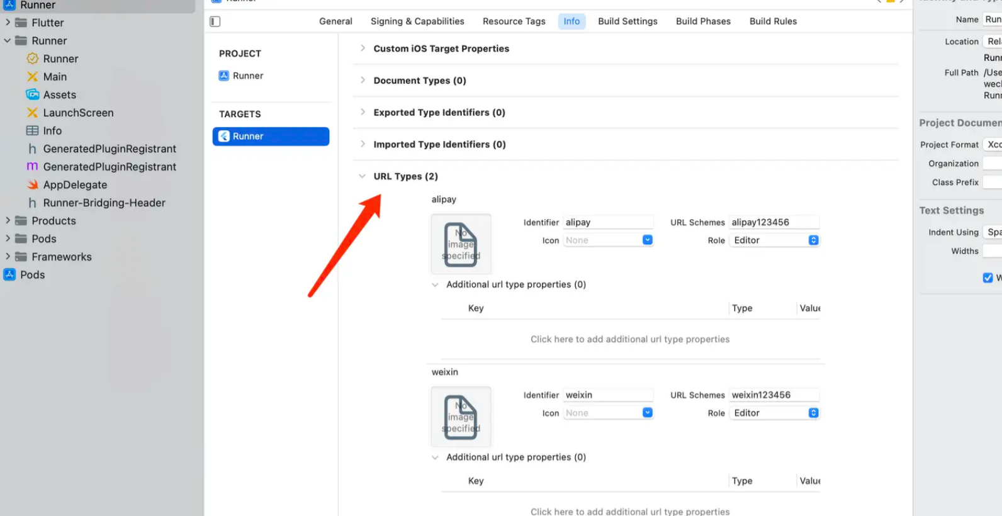The image size is (1002, 516).
Task: Select the Products folder
Action: point(53,221)
